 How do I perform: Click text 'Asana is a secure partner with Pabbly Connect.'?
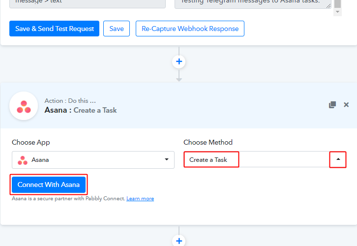coord(68,199)
